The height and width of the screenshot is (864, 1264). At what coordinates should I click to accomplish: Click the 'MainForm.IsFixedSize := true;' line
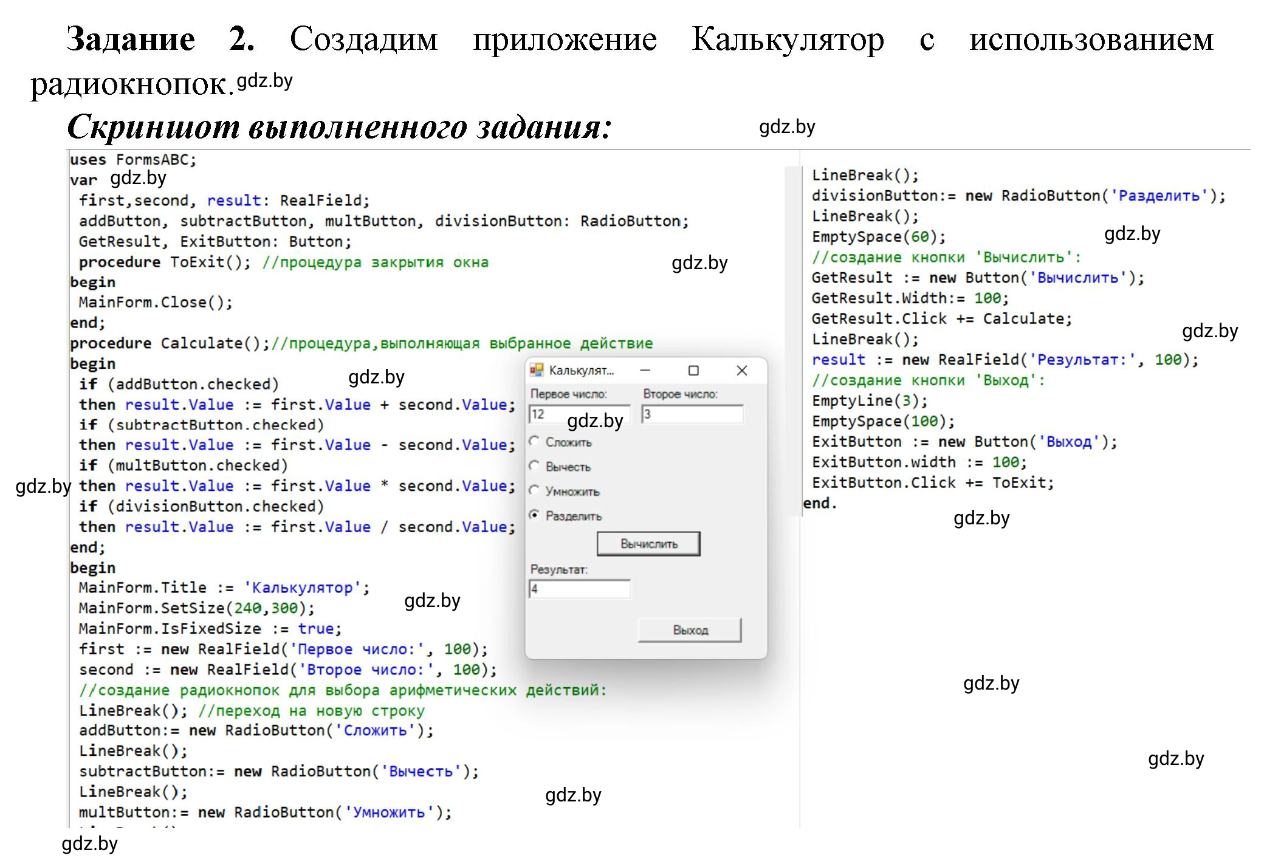tap(210, 628)
